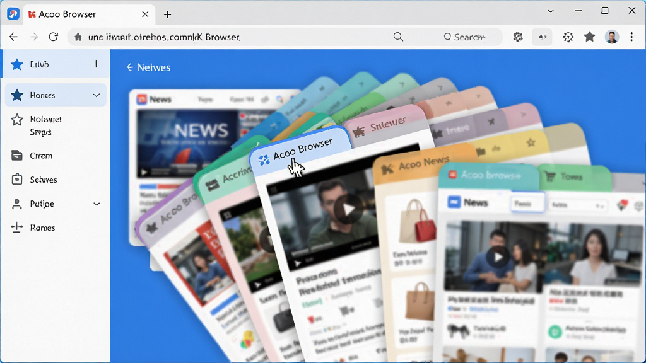Expand the Putjoe chevron
Image resolution: width=646 pixels, height=363 pixels.
(97, 204)
